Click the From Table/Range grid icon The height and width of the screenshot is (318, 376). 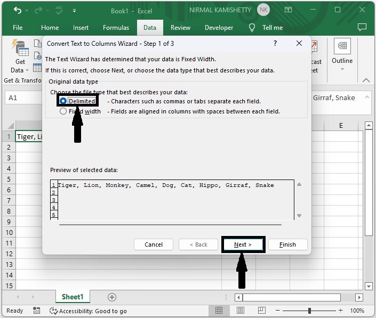[x=37, y=68]
